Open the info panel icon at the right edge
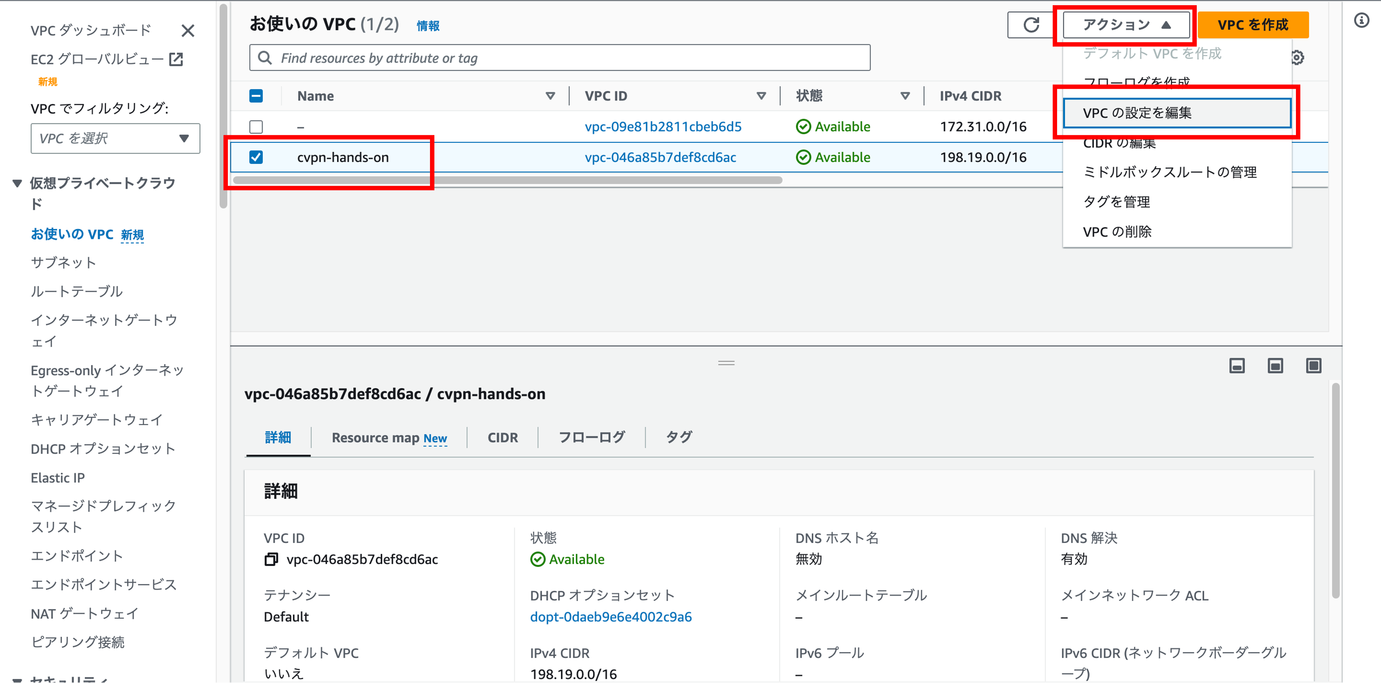 [x=1361, y=20]
